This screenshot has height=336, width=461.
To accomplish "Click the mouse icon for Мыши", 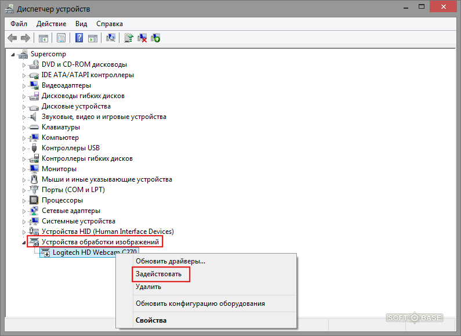I will 34,179.
